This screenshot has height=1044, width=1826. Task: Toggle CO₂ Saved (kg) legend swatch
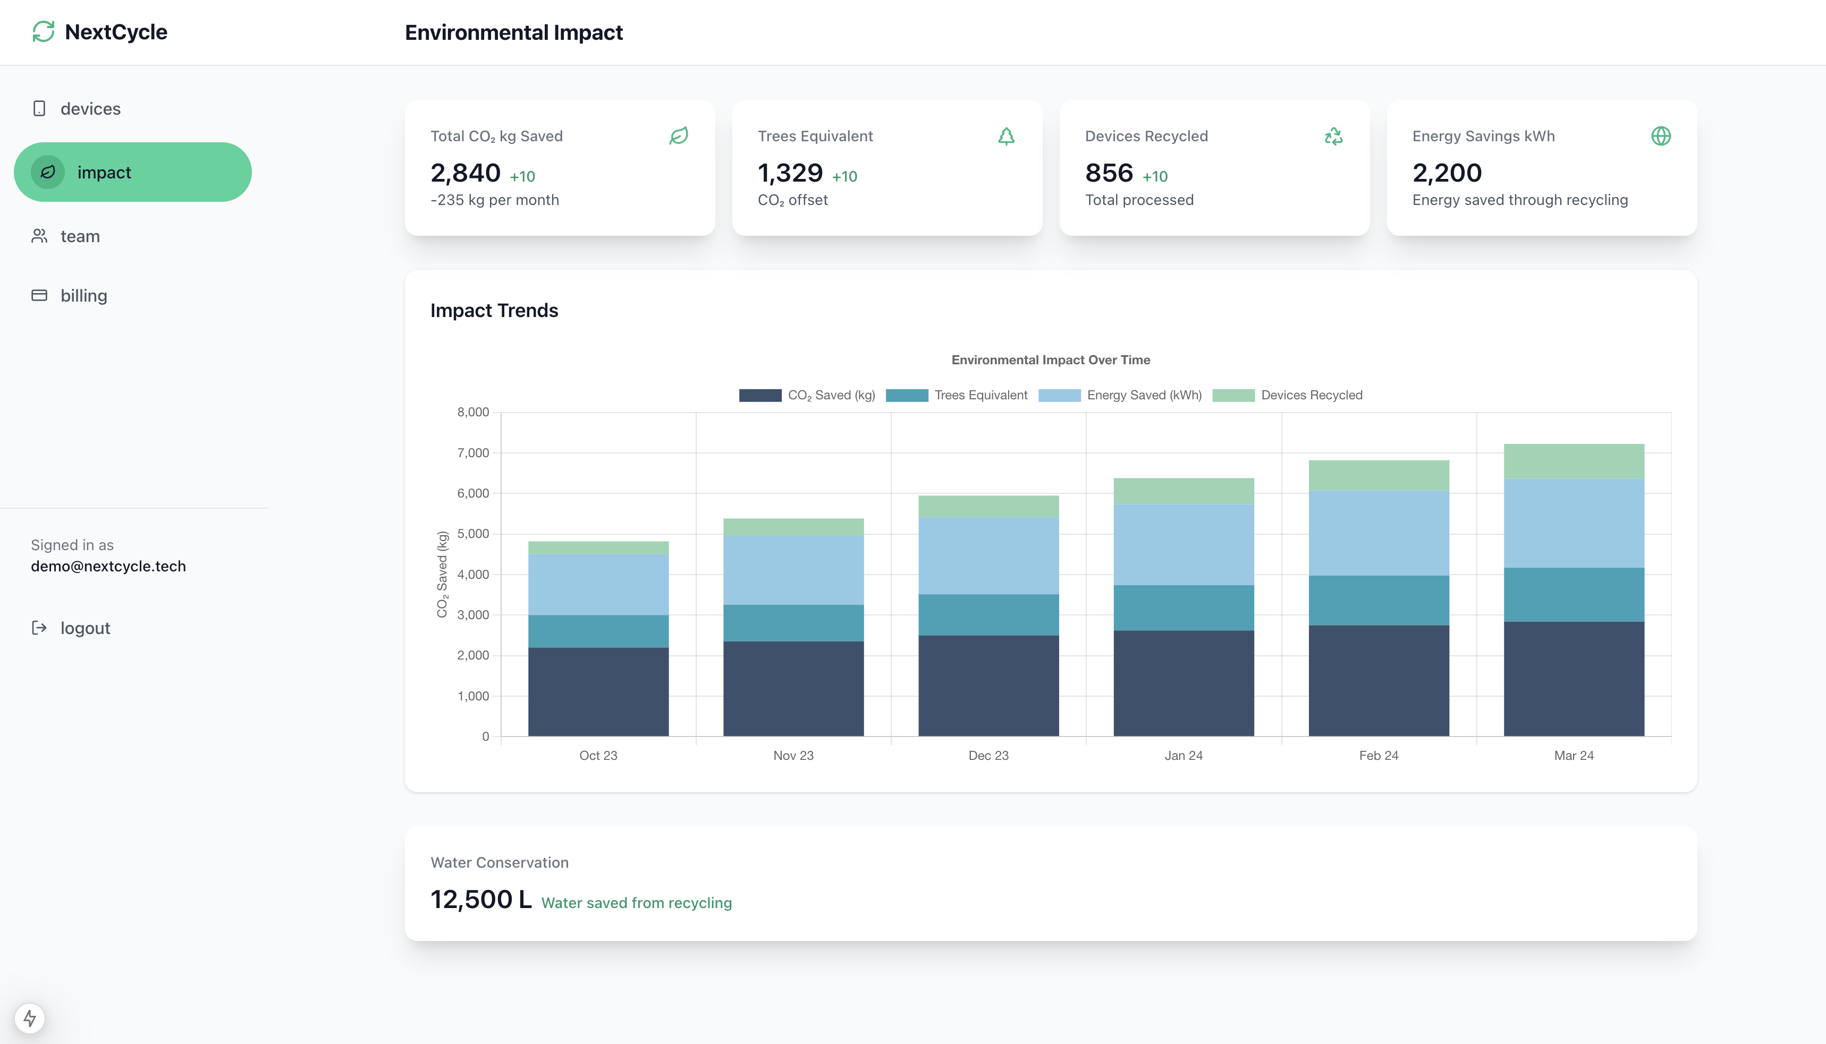click(760, 395)
